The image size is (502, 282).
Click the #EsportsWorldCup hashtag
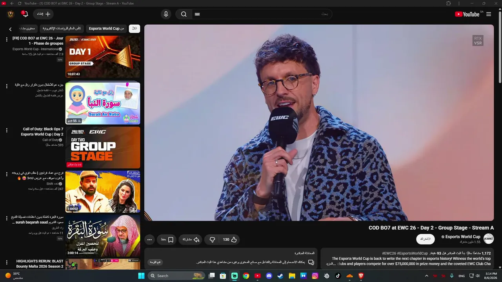click(412, 253)
